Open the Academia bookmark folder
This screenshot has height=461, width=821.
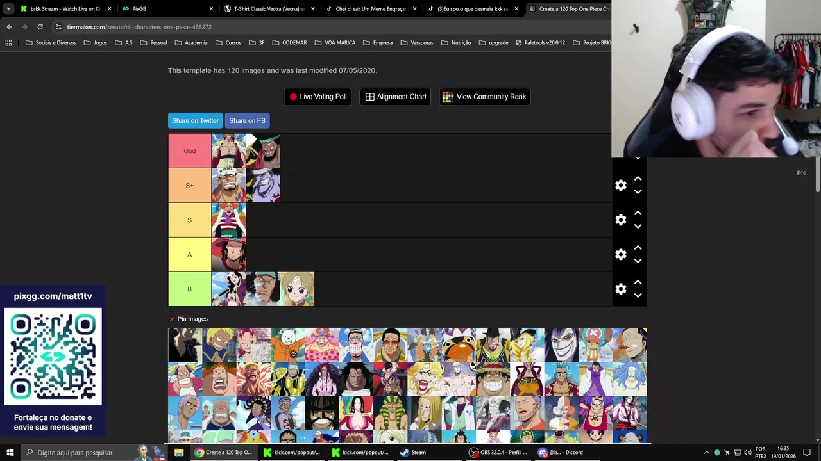pos(190,43)
